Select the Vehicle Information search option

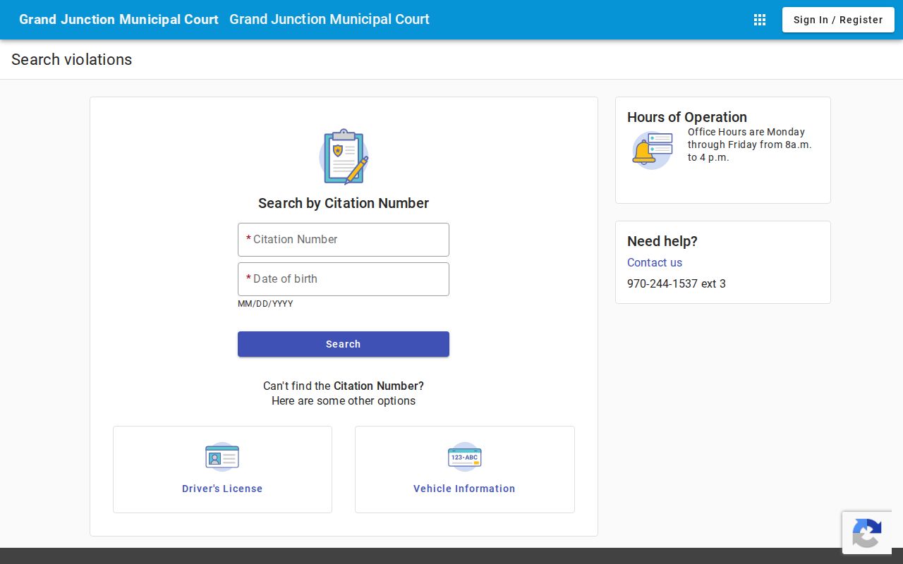(465, 470)
